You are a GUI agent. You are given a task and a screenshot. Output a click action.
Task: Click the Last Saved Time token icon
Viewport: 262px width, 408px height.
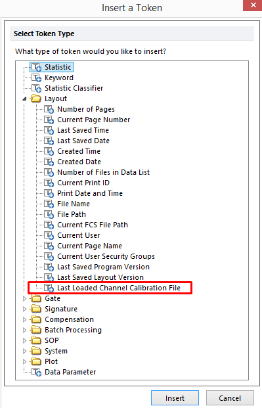[x=49, y=130]
